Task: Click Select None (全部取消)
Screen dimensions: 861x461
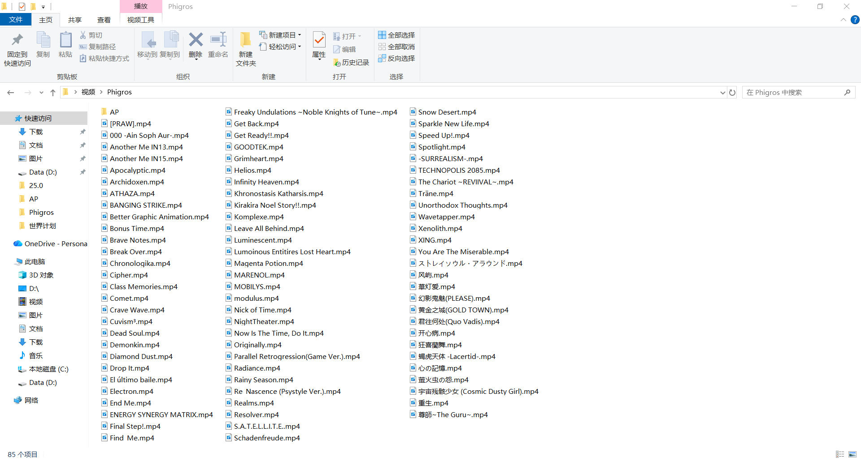Action: click(396, 47)
